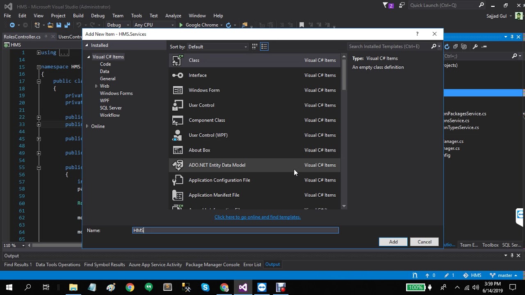
Task: Click the Save All toolbar icon
Action: [67, 25]
